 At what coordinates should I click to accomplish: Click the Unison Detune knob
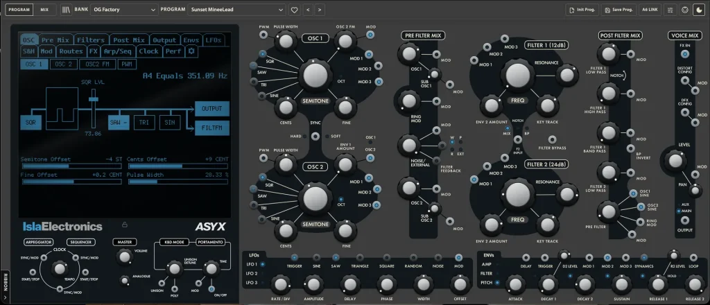tap(174, 268)
